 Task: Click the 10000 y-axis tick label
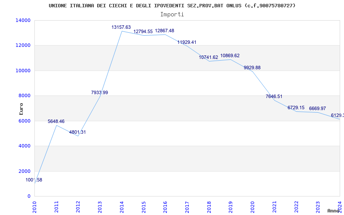pos(23,71)
